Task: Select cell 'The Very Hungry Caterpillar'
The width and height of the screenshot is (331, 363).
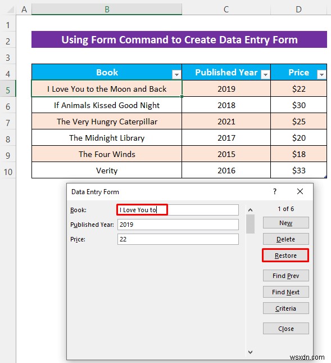Action: [x=107, y=122]
